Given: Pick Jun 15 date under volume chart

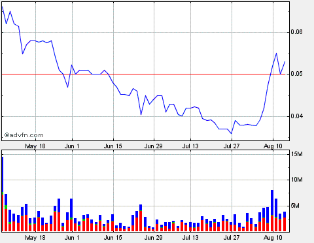Looking at the screenshot, I should coord(113,238).
